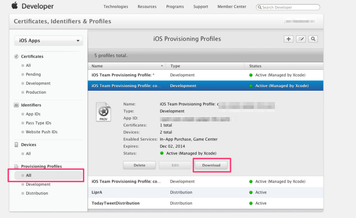356x218 pixels.
Task: Open the edit profiles pencil icon
Action: pyautogui.click(x=301, y=39)
